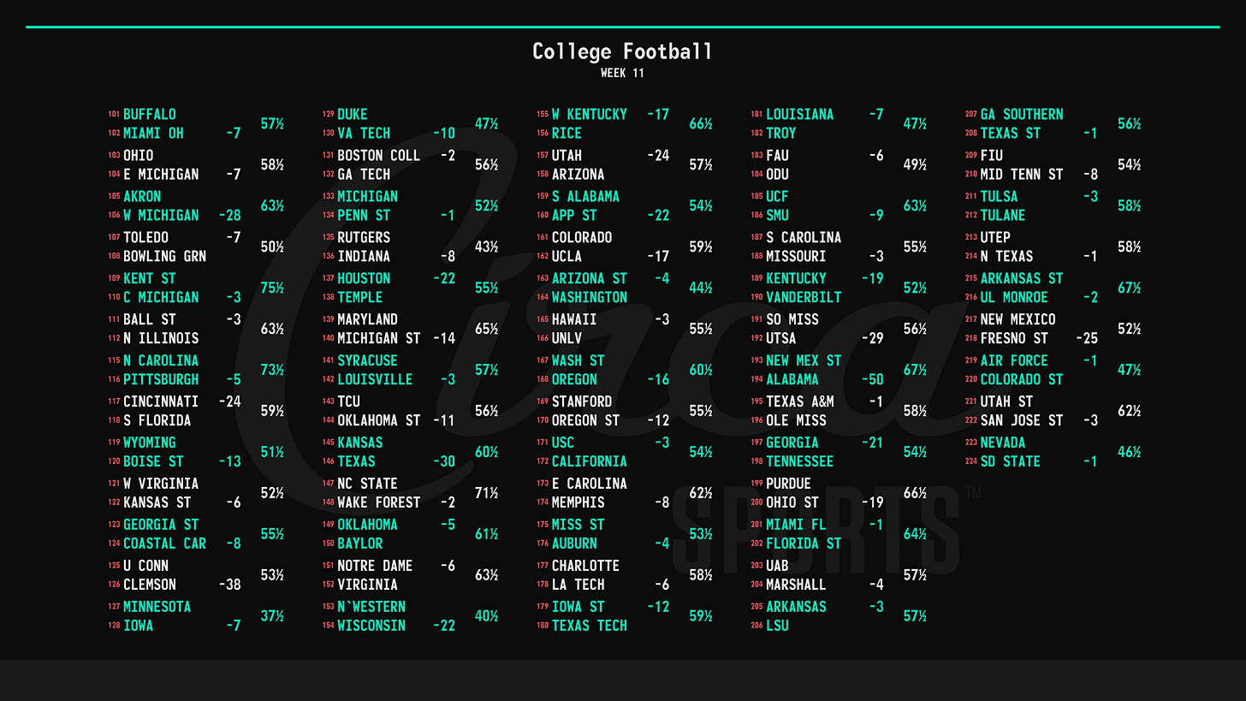Screen dimensions: 1246x701
Task: Select the PENN ST team name
Action: [364, 215]
